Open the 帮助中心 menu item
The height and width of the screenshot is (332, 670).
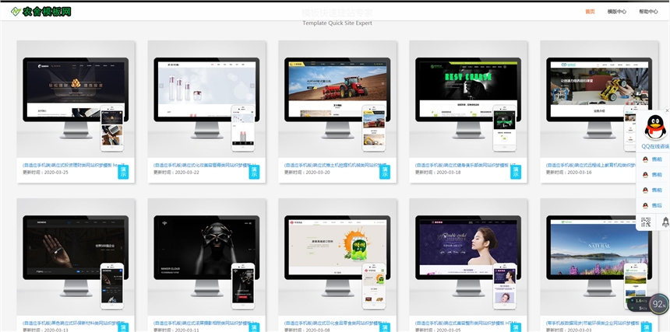coord(647,12)
